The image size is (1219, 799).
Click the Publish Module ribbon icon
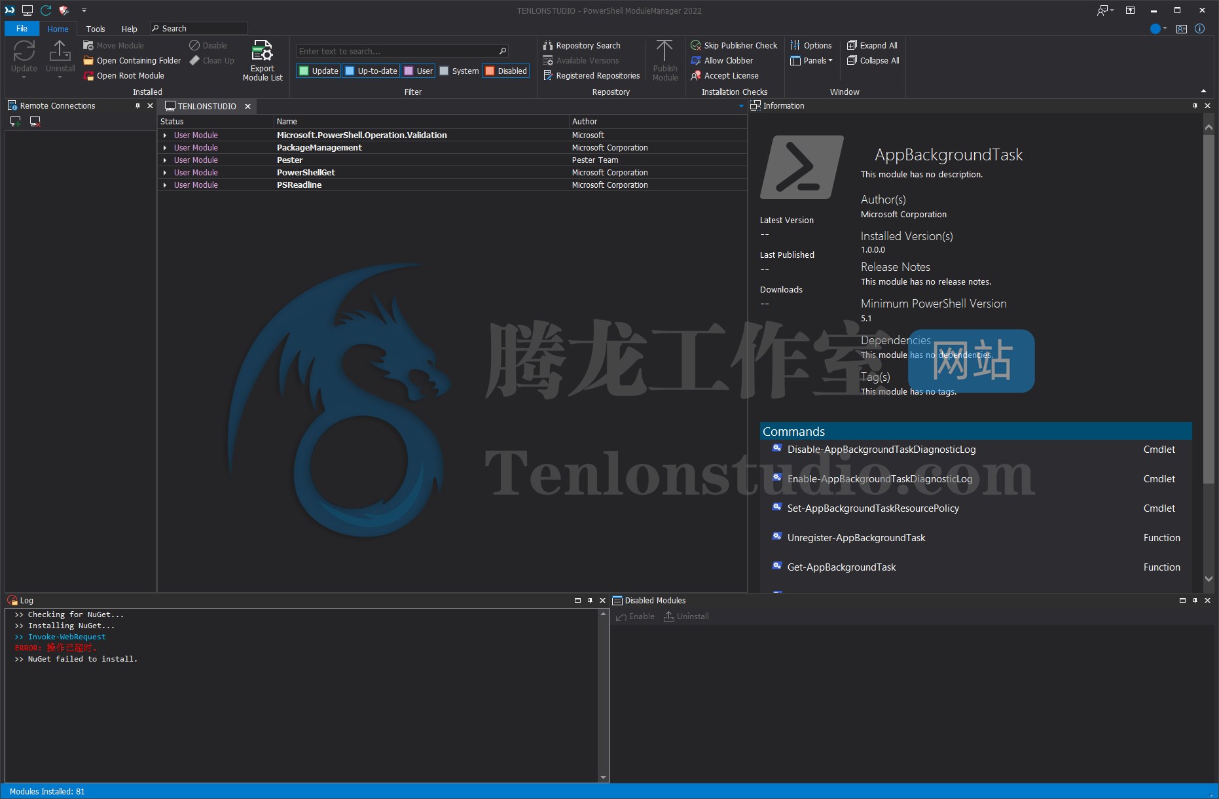pos(665,60)
